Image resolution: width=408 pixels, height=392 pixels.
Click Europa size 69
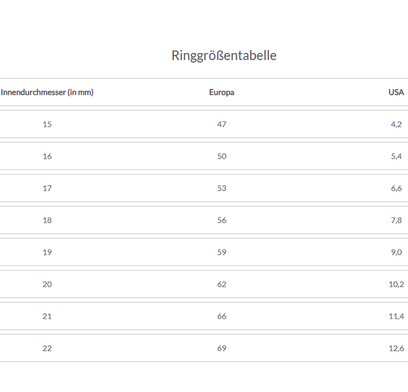click(x=222, y=348)
